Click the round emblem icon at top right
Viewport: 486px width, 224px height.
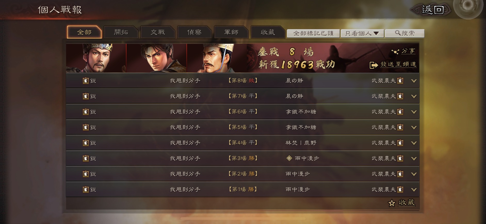(468, 8)
